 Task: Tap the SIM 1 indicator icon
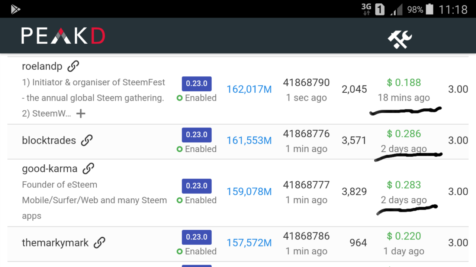pos(380,9)
